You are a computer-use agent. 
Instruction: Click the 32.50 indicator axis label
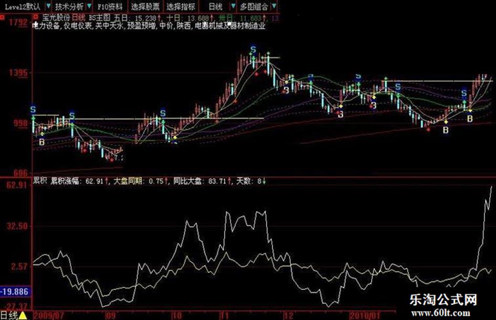pyautogui.click(x=17, y=226)
